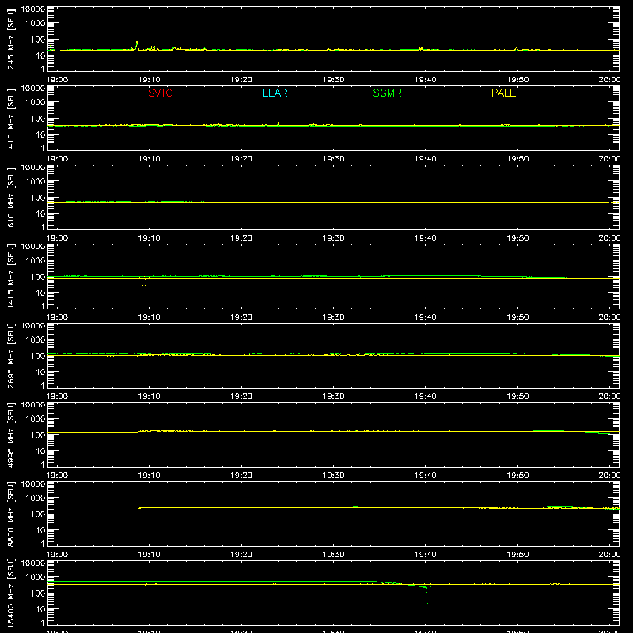633x633 pixels.
Task: Click 19:10 tick label under 1415 MHz plot
Action: coord(149,317)
